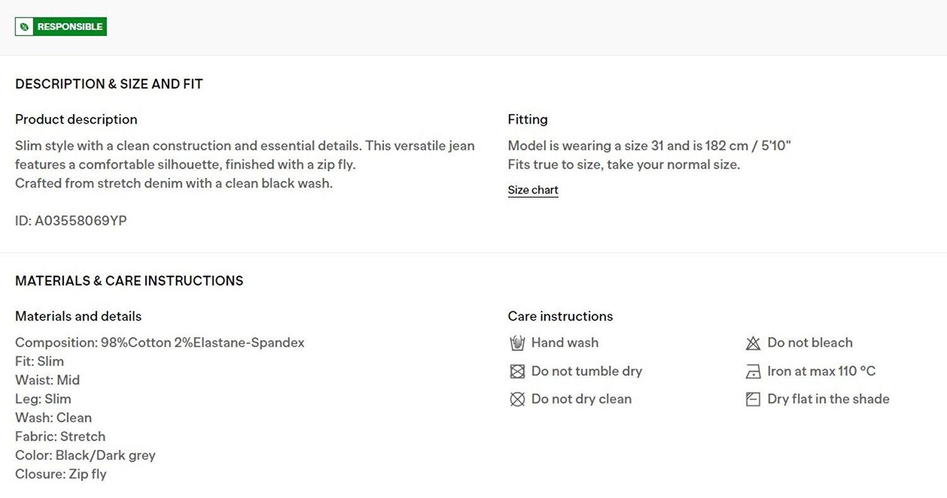Click the green leaf icon in Responsible badge

tap(24, 26)
